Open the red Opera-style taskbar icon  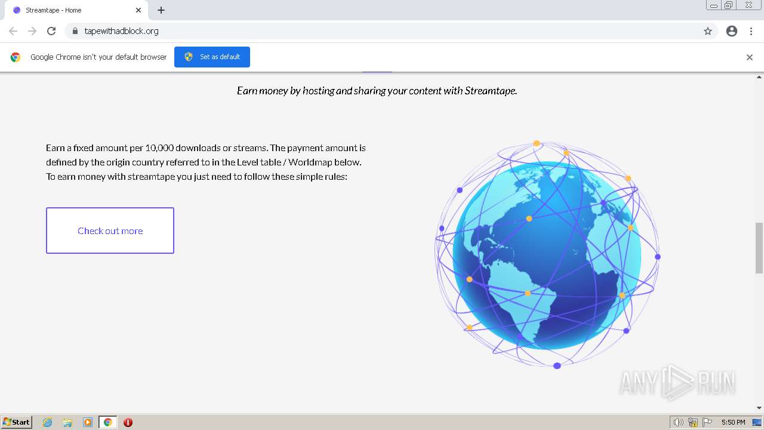[128, 422]
